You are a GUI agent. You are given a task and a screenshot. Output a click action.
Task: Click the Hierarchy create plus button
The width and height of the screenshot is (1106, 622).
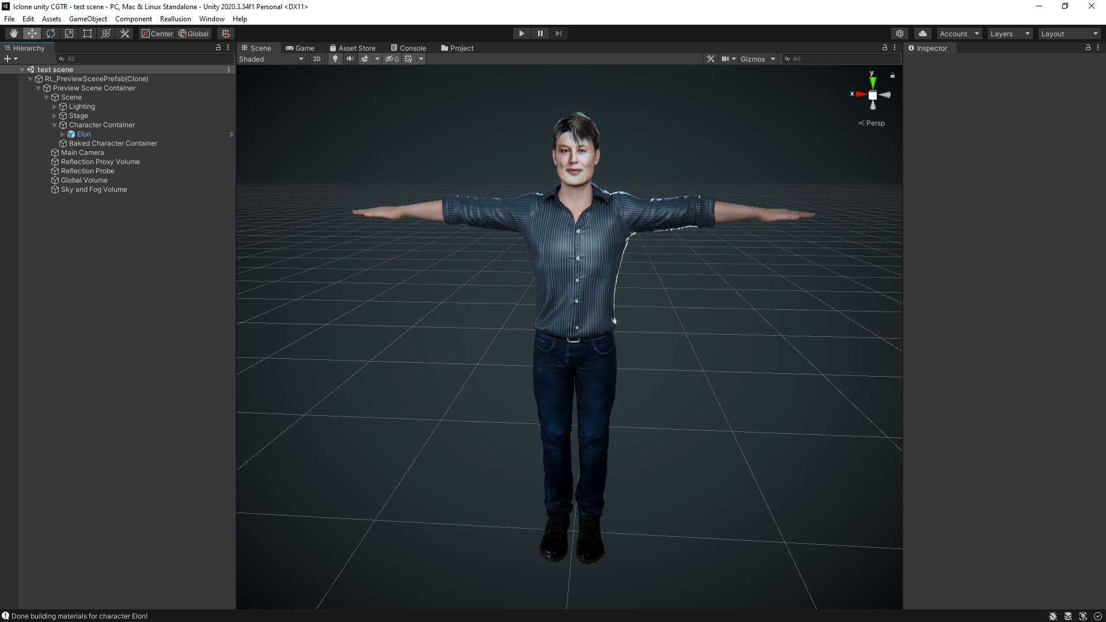point(10,59)
